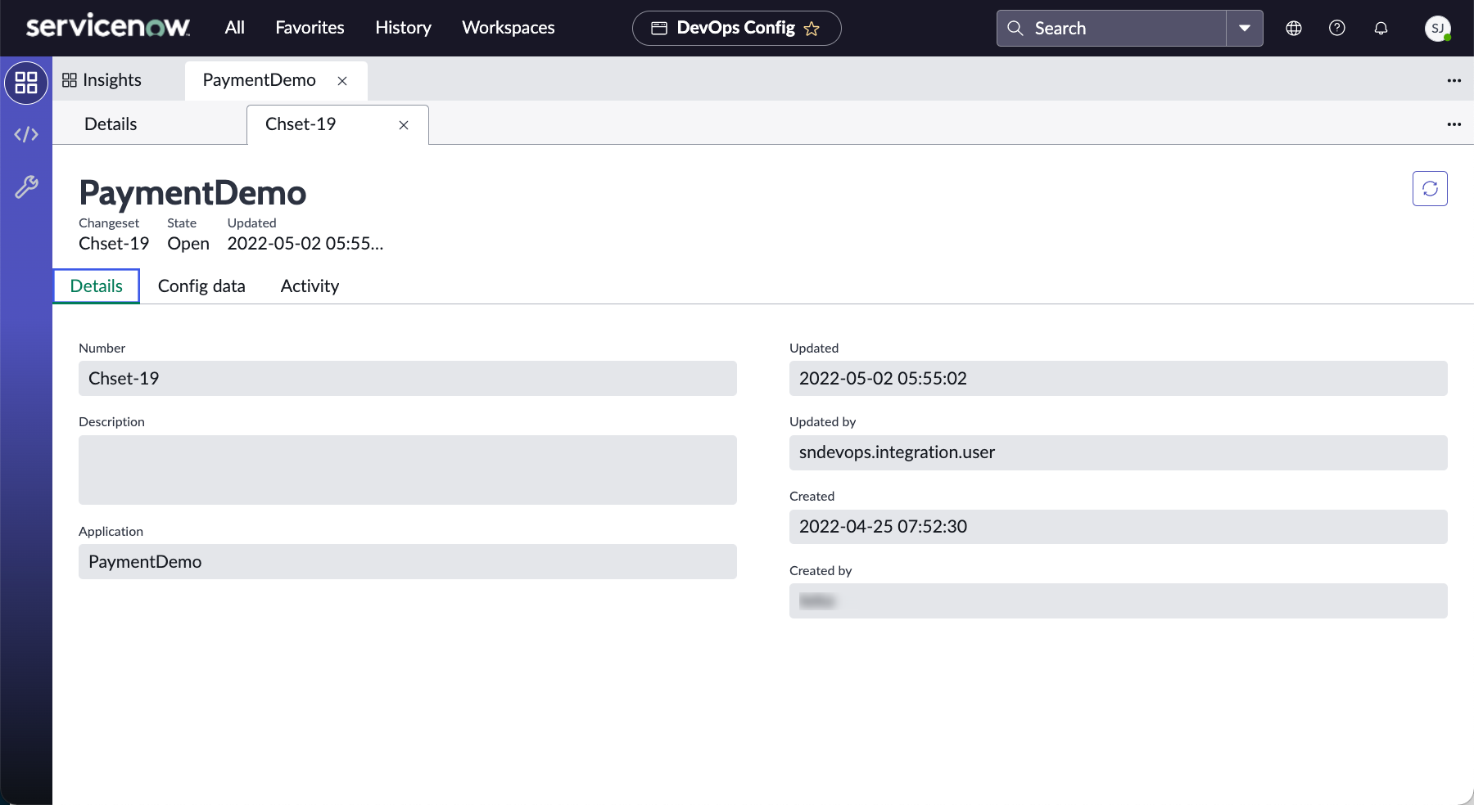
Task: Click the header State value Open
Action: pos(188,244)
